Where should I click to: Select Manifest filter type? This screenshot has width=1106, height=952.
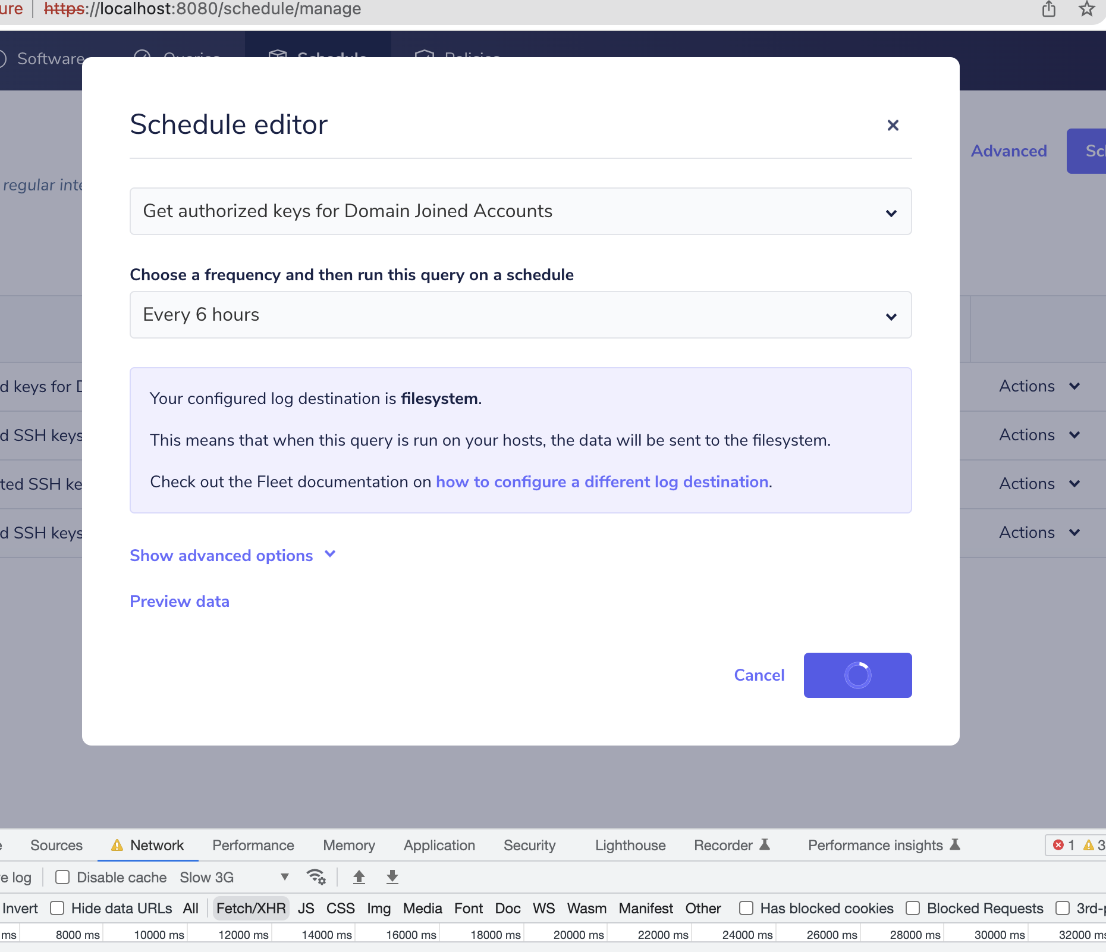point(646,909)
